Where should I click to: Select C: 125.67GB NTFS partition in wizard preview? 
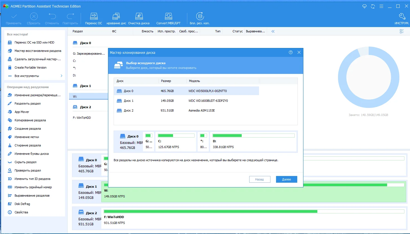[176, 141]
